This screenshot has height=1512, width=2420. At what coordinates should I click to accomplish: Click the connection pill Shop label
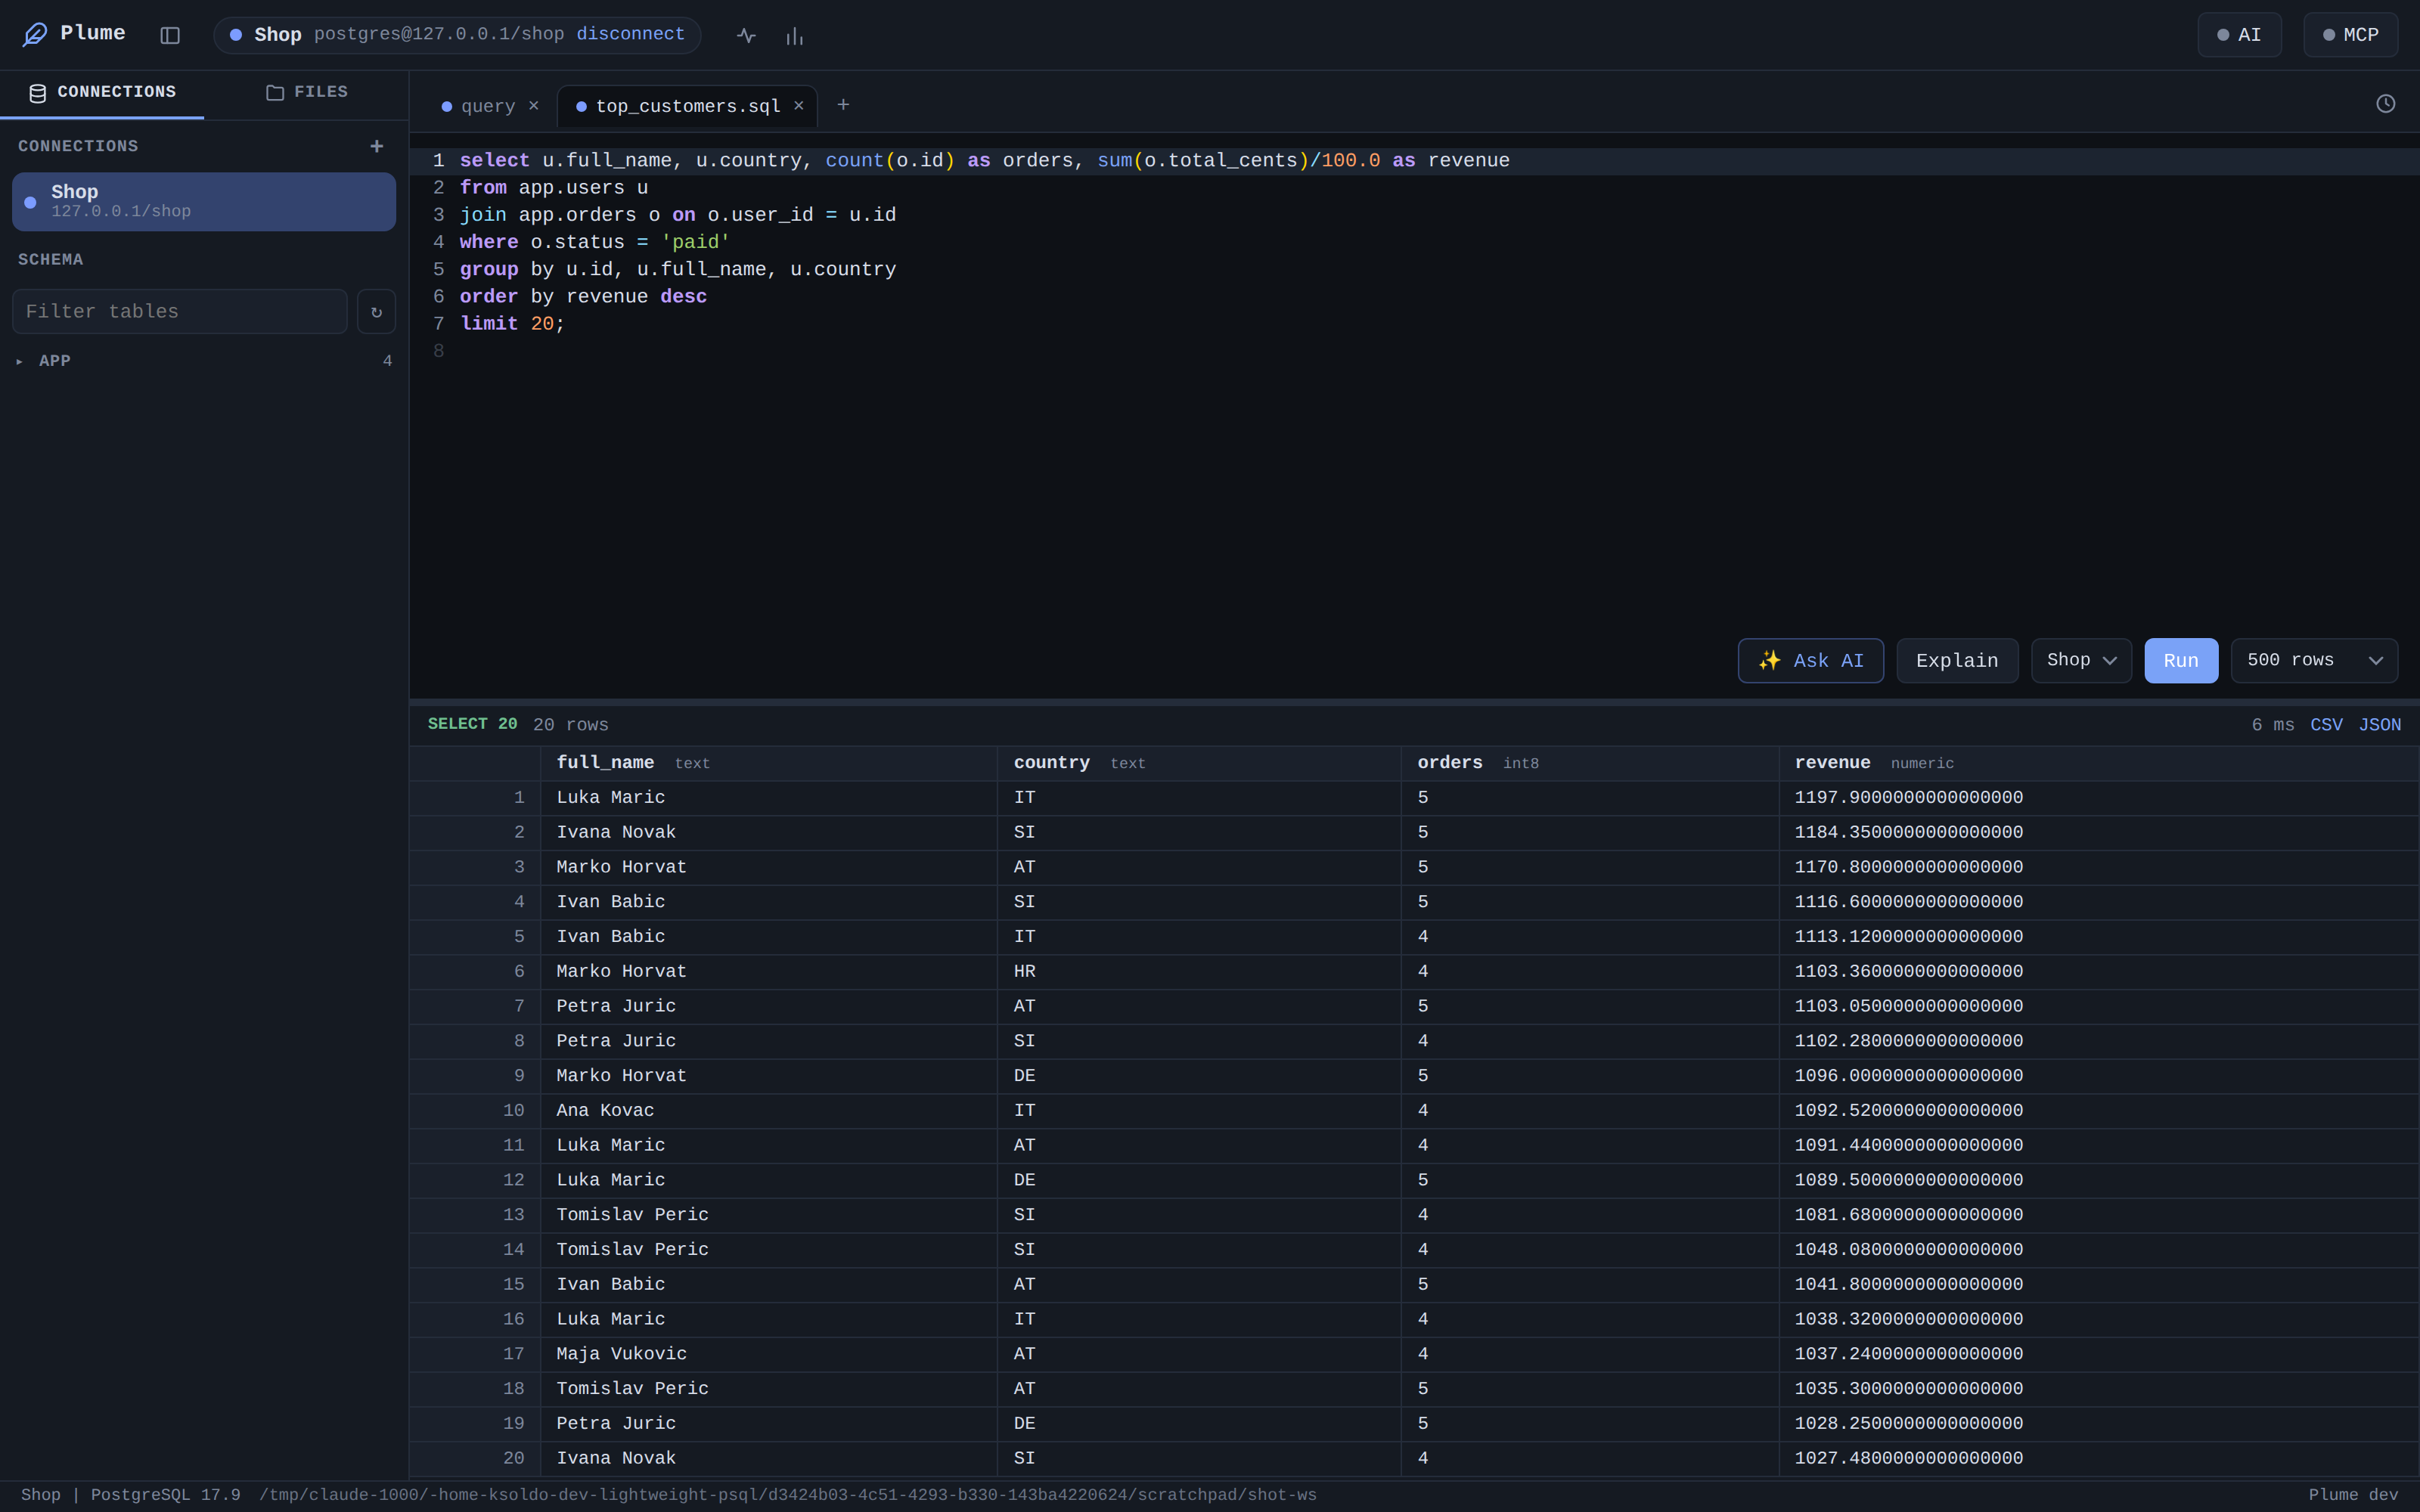point(277,35)
